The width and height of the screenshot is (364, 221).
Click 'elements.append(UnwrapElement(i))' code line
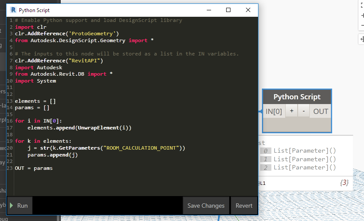(x=79, y=128)
